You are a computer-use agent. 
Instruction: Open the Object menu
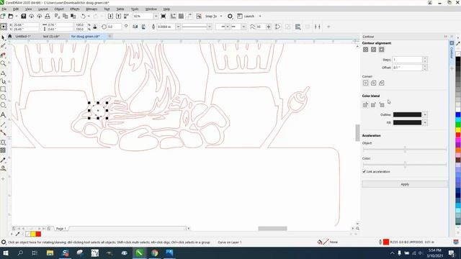(x=59, y=9)
